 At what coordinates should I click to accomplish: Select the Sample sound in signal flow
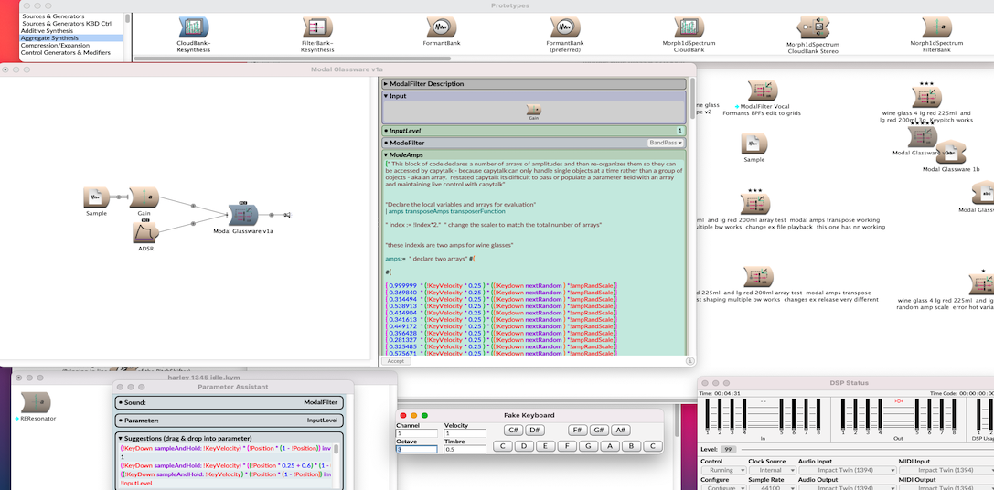coord(96,197)
